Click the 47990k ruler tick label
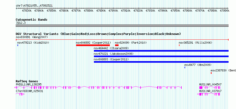236x109 pixels. point(225,11)
